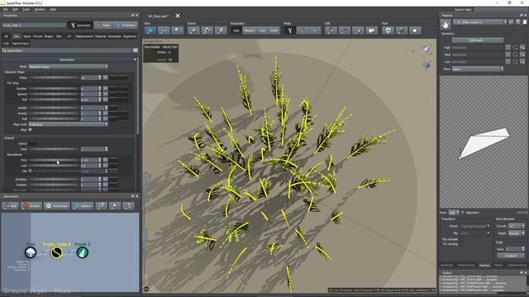Screen dimensions: 529x297
Task: Click the Freehand button
Action: 126,26
